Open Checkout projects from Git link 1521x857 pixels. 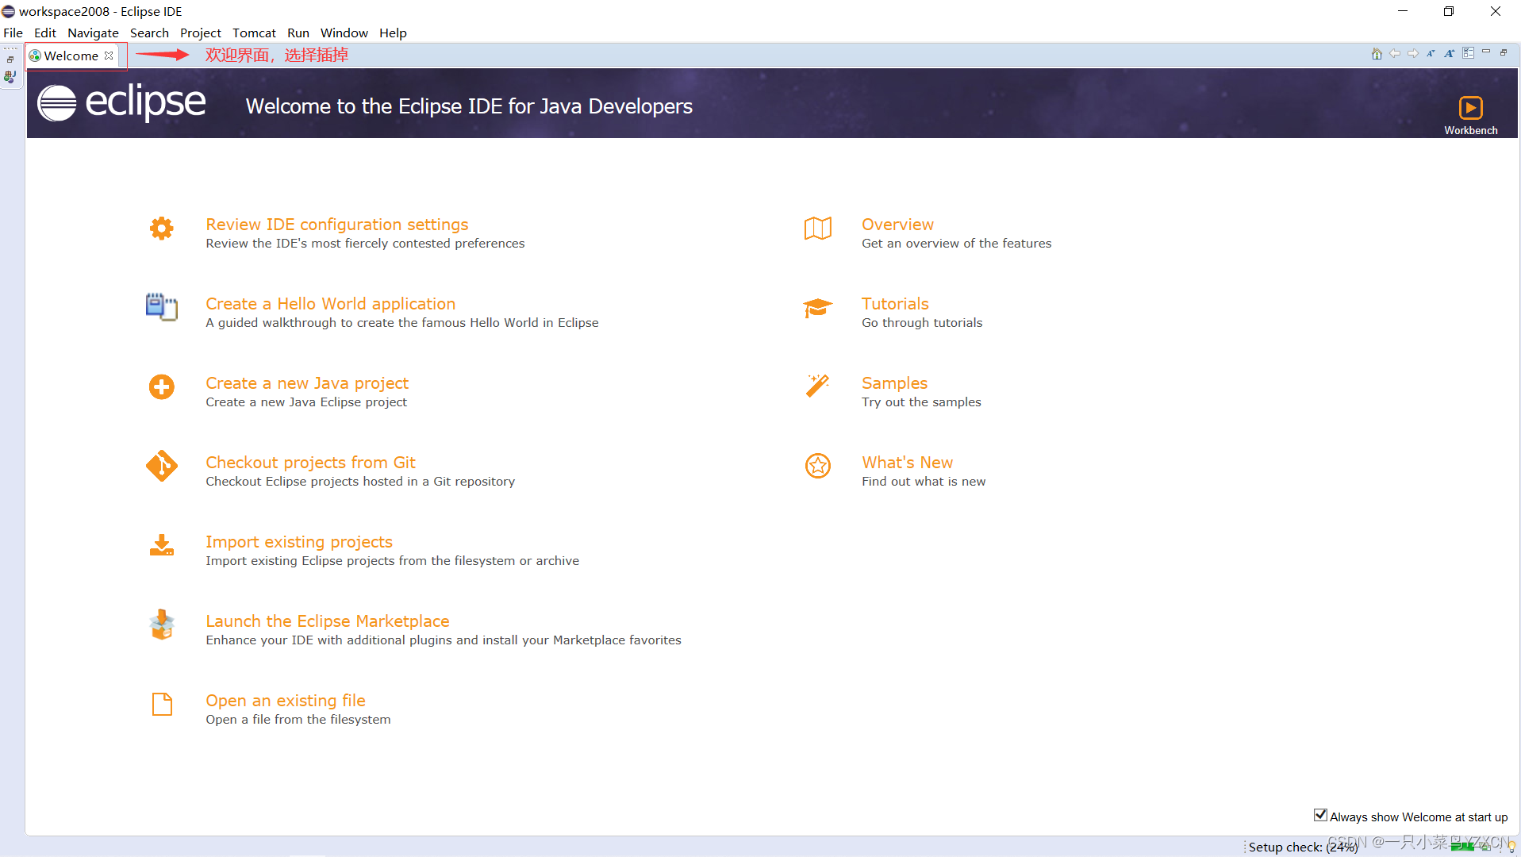coord(310,463)
